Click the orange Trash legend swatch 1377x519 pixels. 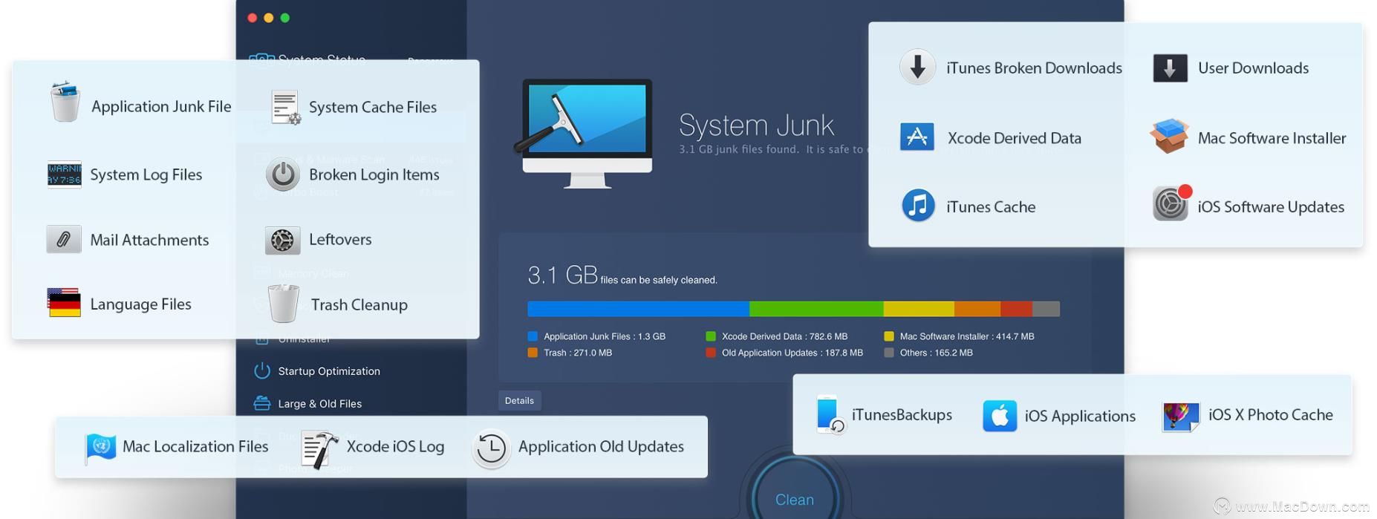click(x=533, y=353)
